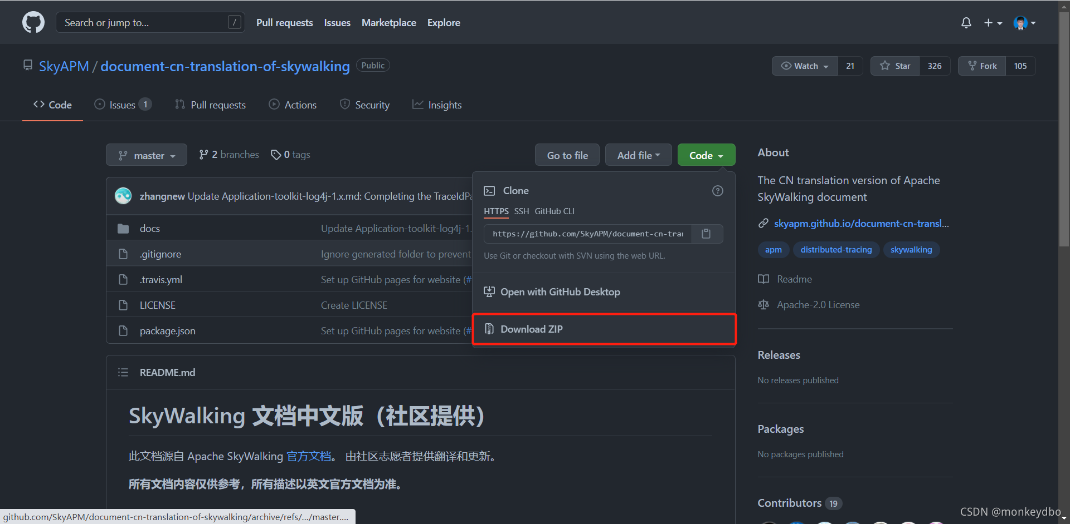Click the file icon beside LICENSE

123,305
